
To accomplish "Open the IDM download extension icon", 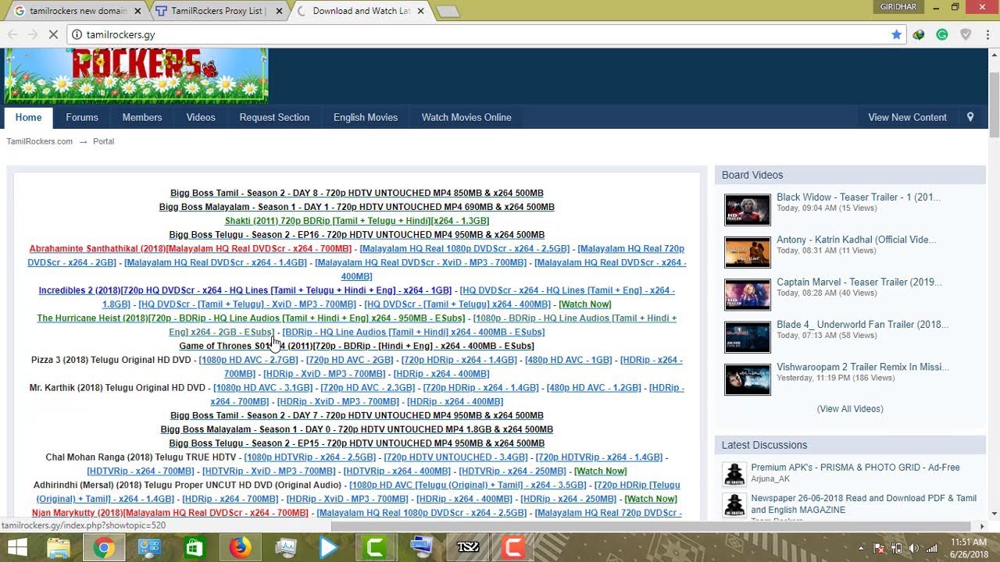I will (919, 34).
